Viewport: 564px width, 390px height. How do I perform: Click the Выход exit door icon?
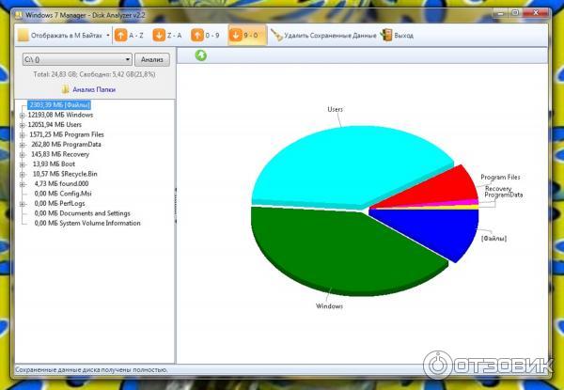point(385,35)
